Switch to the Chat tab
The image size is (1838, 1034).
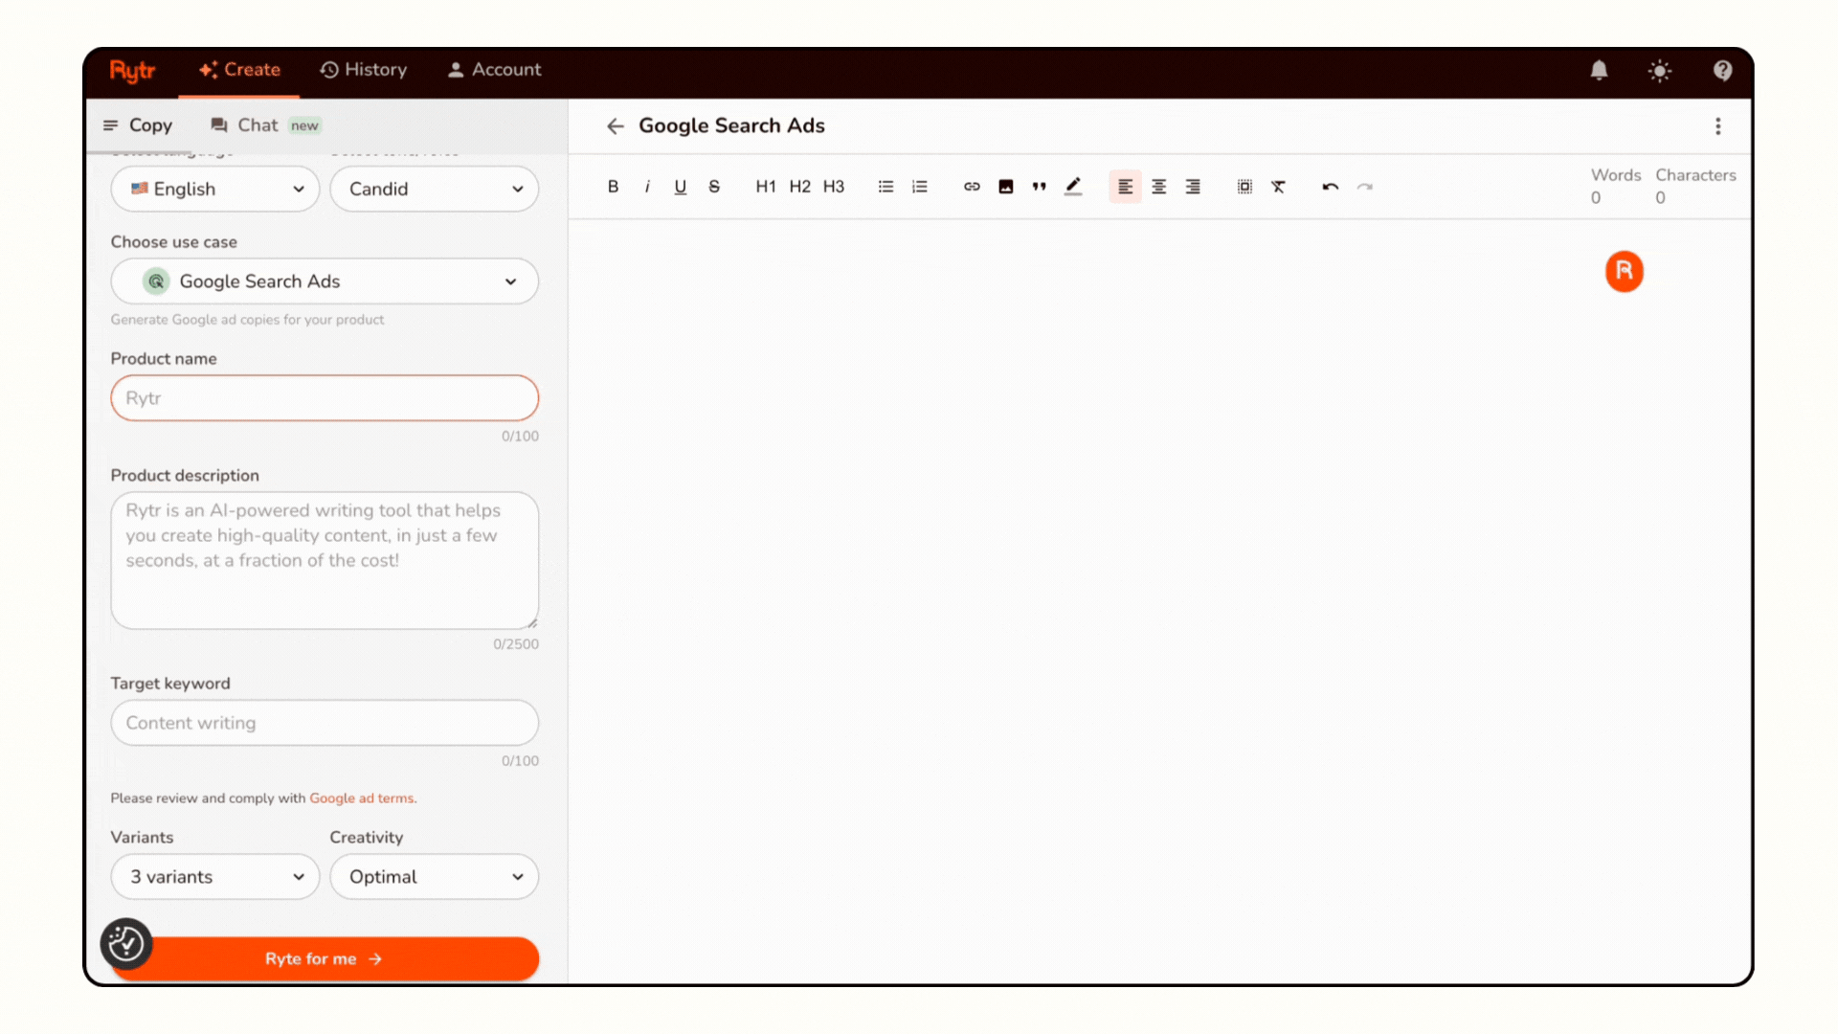click(x=257, y=125)
